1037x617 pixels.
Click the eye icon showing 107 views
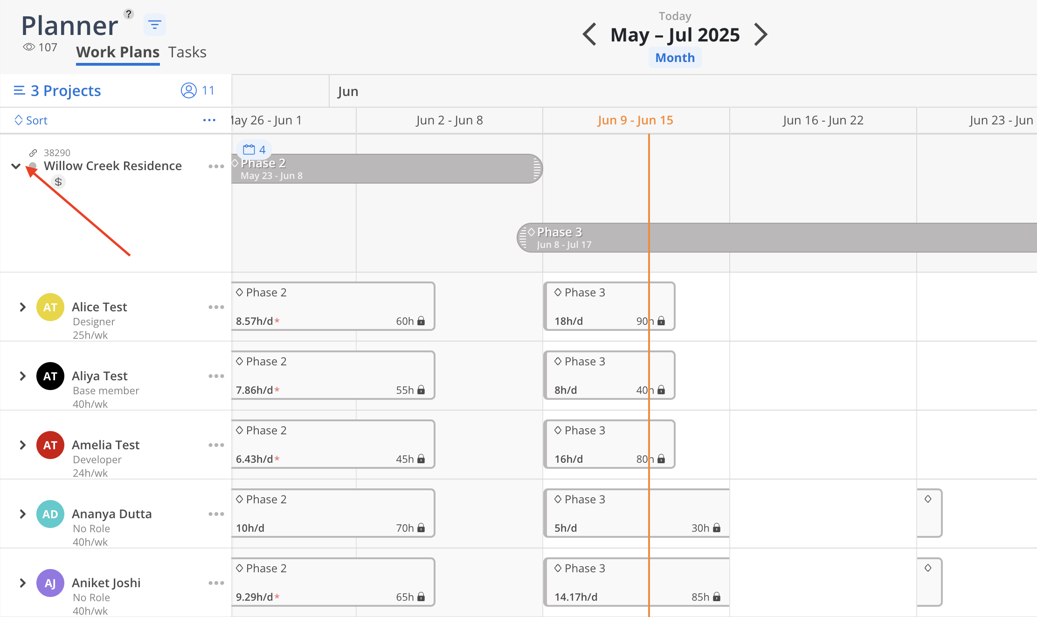coord(29,47)
